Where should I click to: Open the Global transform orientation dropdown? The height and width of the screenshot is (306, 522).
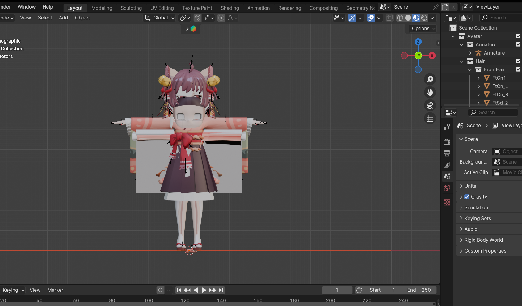point(159,18)
